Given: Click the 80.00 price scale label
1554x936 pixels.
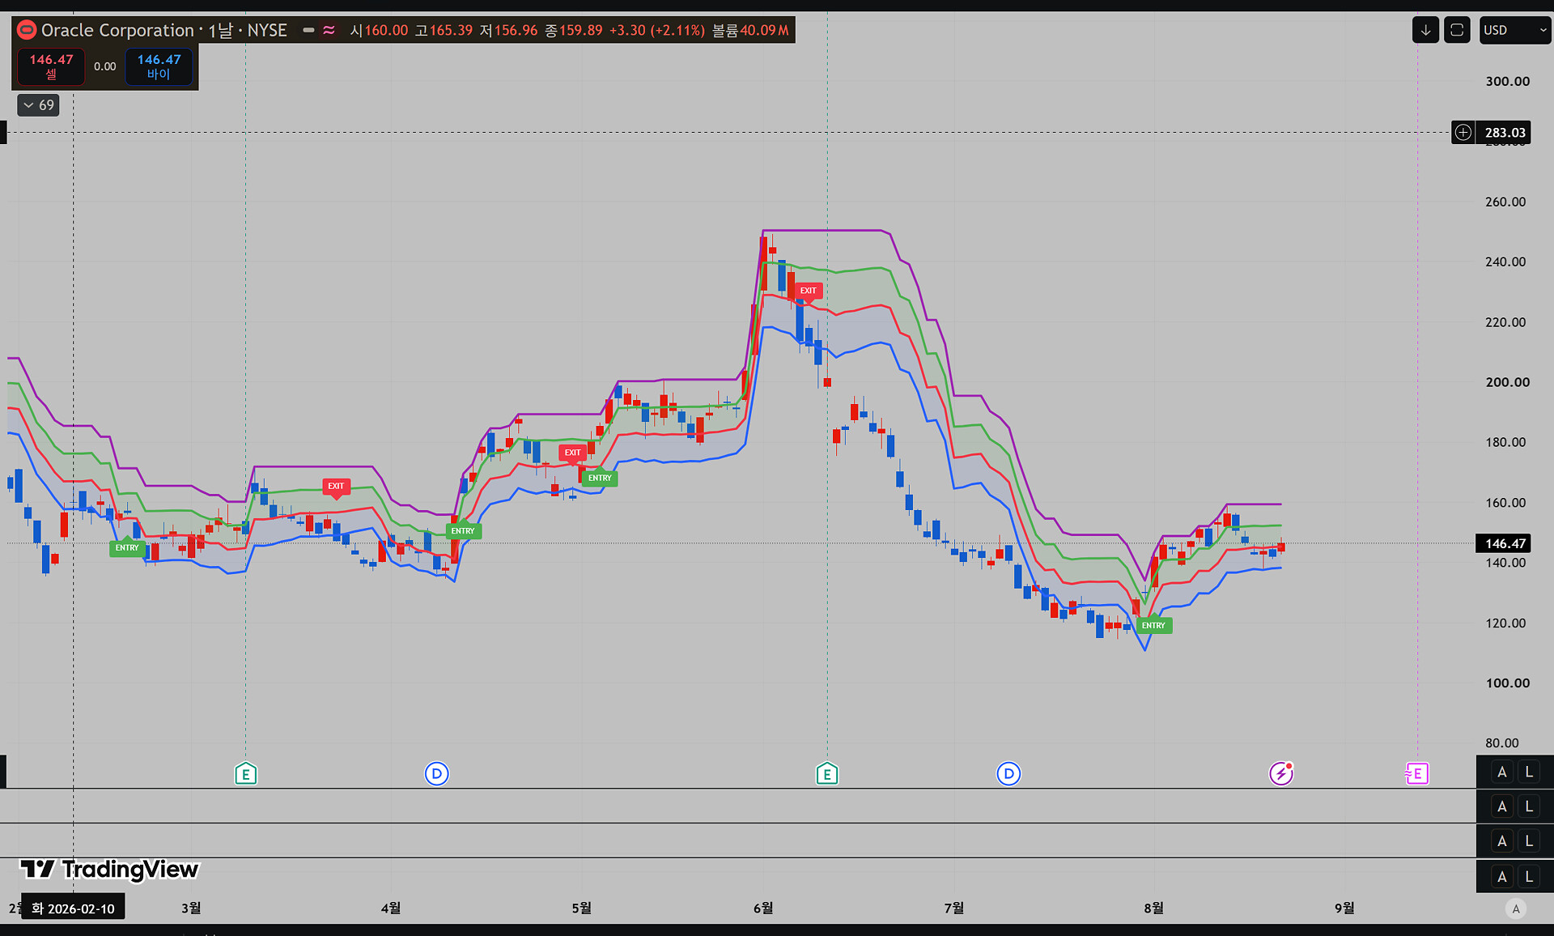Looking at the screenshot, I should [1502, 743].
